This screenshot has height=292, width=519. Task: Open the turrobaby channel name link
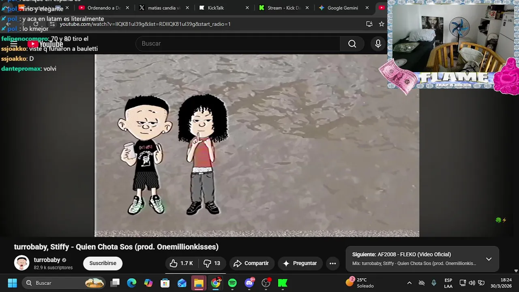[47, 260]
